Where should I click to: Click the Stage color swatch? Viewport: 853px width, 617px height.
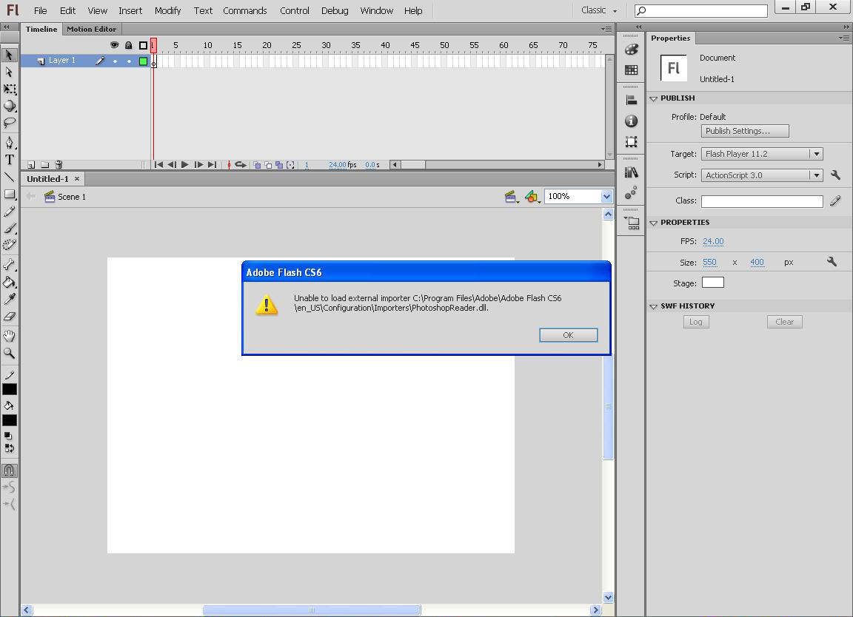(x=712, y=283)
